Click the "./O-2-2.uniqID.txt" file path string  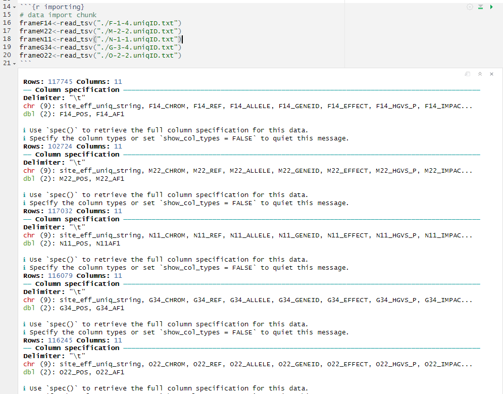point(137,55)
